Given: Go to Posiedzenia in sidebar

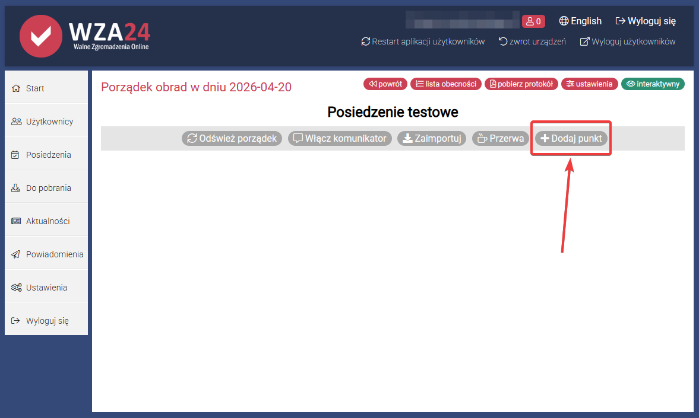Looking at the screenshot, I should 48,155.
